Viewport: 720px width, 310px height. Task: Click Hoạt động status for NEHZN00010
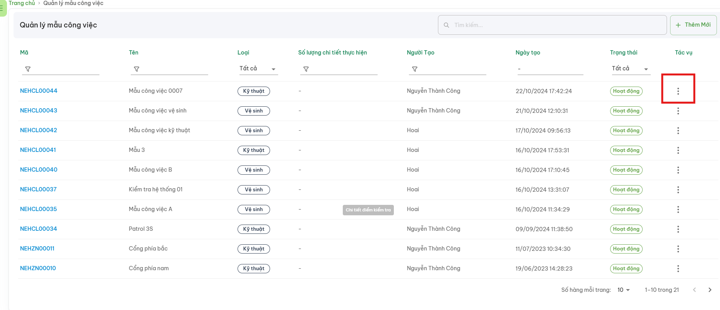click(626, 269)
